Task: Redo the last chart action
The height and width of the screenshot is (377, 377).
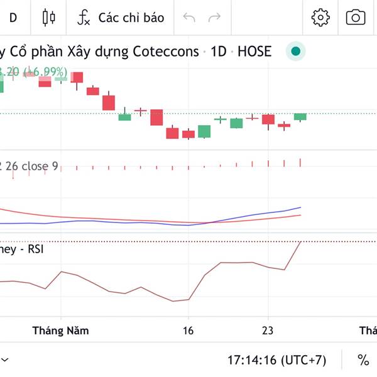Action: pyautogui.click(x=215, y=18)
